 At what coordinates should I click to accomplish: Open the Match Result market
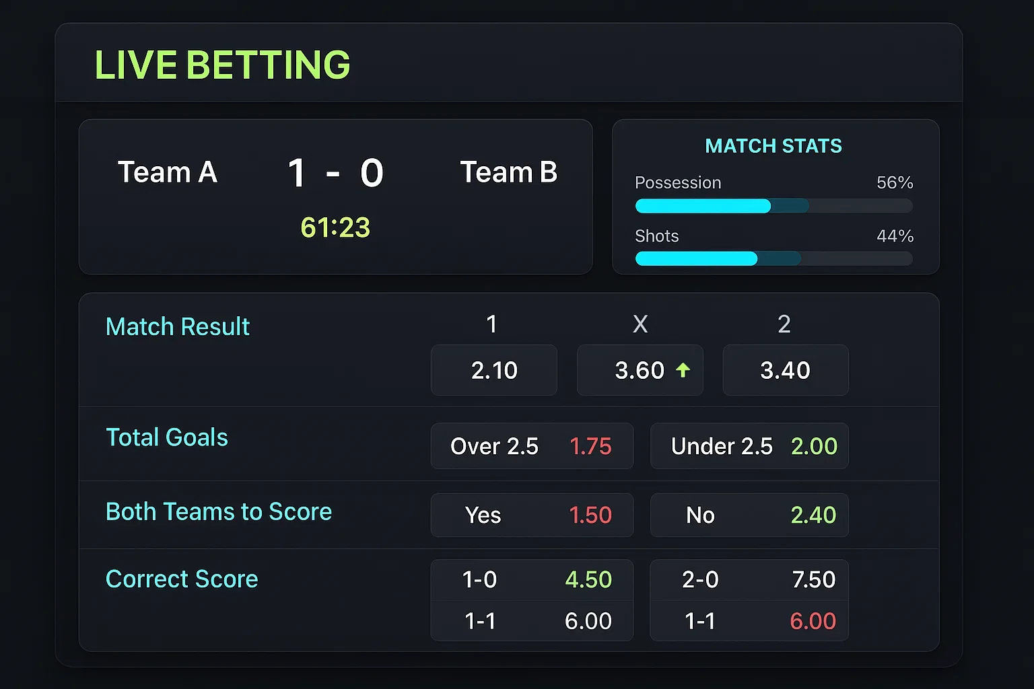coord(177,326)
